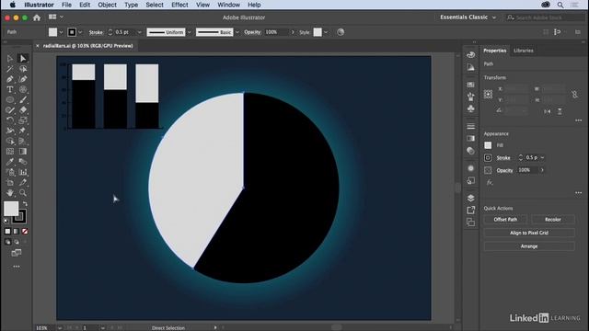
Task: Select the Column Graph tool
Action: (22, 172)
